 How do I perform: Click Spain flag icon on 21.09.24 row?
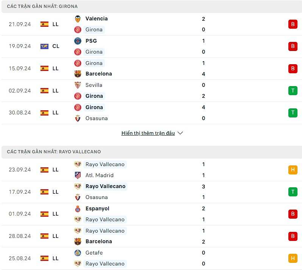click(x=45, y=24)
